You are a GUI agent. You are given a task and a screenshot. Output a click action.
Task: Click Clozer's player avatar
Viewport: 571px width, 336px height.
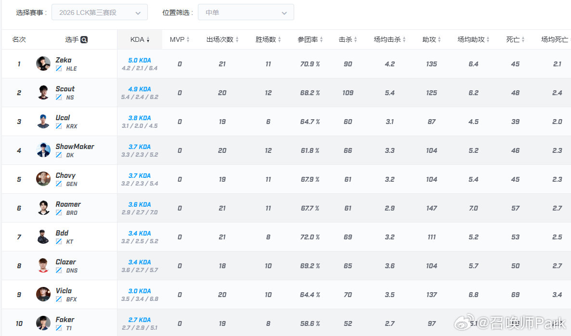43,265
